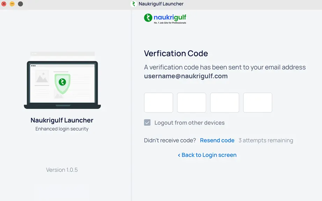
Task: Click the image placeholder icon inside the laptop screen
Action: click(42, 77)
